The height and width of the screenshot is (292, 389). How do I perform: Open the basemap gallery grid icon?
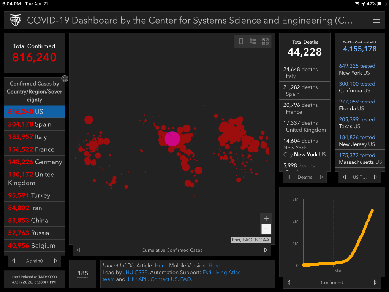tap(265, 42)
